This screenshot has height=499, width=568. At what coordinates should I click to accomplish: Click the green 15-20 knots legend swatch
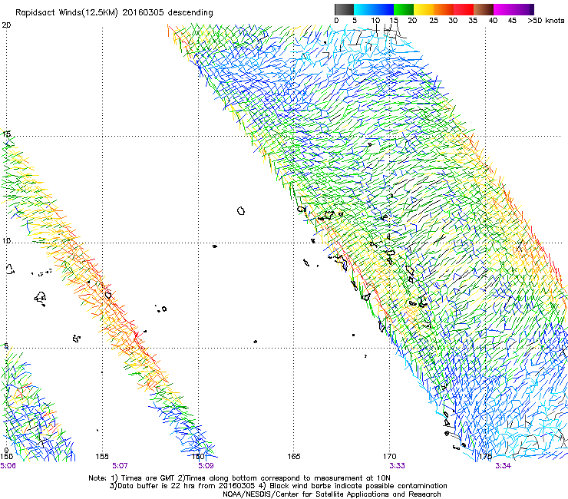[404, 9]
